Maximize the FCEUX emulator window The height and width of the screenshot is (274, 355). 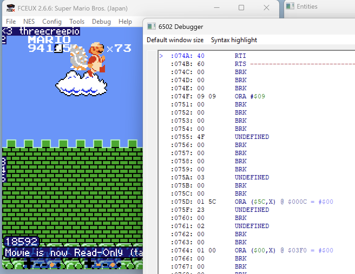point(241,8)
